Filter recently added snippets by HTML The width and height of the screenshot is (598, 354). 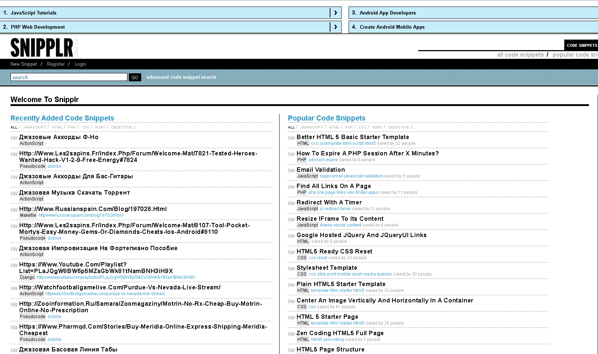point(57,127)
